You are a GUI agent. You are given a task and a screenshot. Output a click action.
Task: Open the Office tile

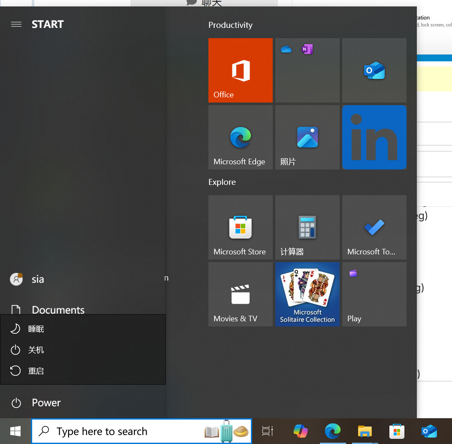[241, 70]
